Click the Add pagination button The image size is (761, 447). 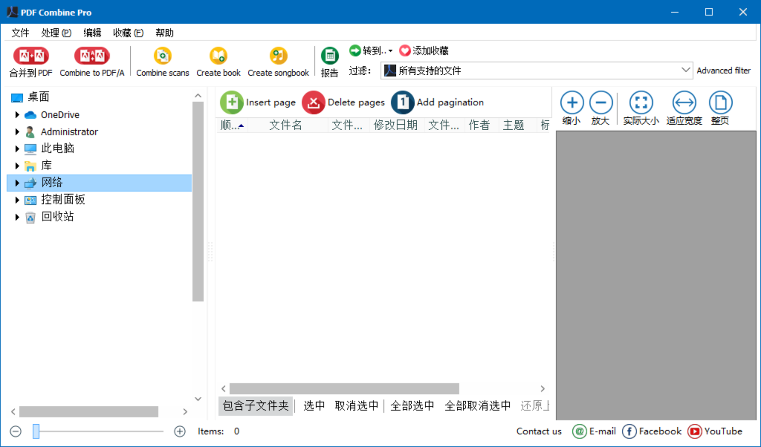(x=437, y=102)
